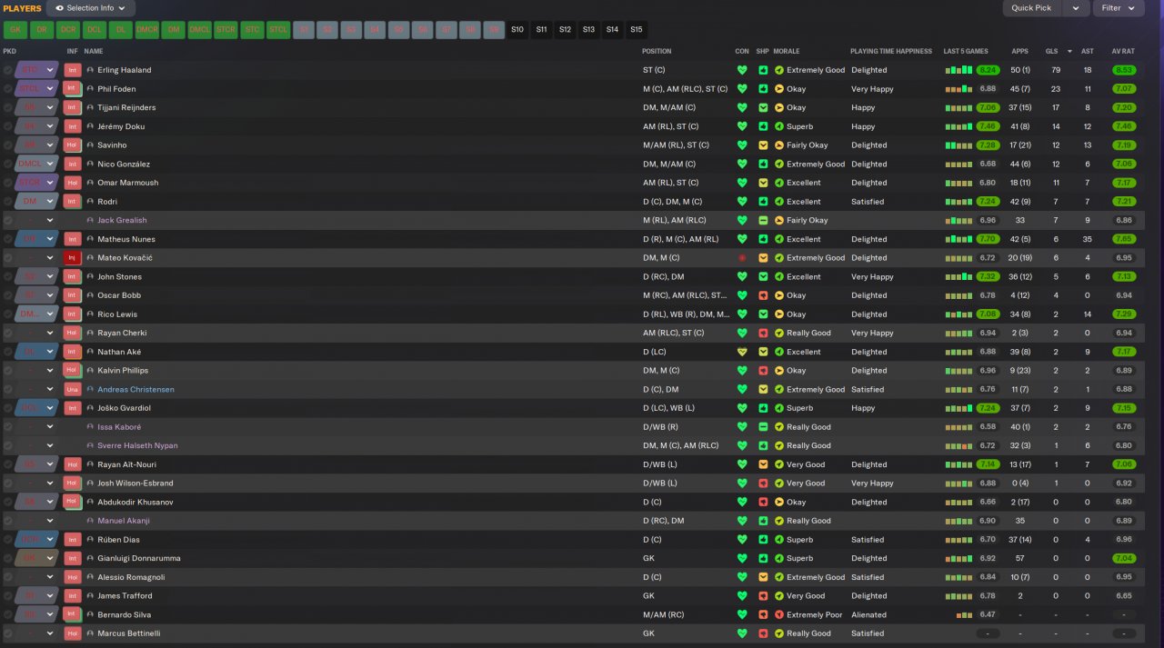The width and height of the screenshot is (1164, 648).
Task: Click the morale icon for Joško Gvardiol
Action: click(x=778, y=408)
